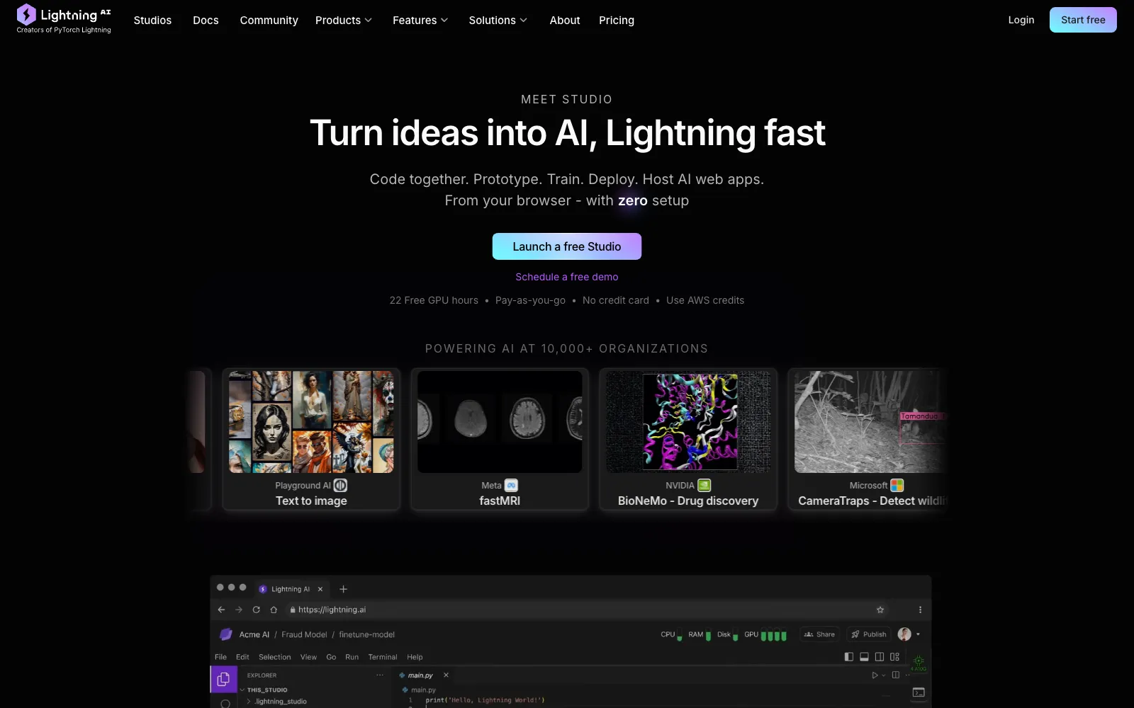Click the browser forward arrow in Studio preview
1134x708 pixels.
(239, 610)
